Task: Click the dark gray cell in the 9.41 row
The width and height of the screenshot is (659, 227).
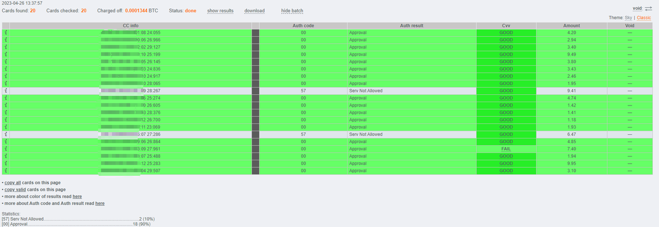Action: click(255, 91)
